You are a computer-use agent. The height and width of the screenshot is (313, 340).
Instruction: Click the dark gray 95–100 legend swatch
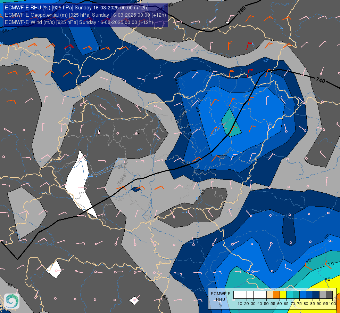coord(329,295)
